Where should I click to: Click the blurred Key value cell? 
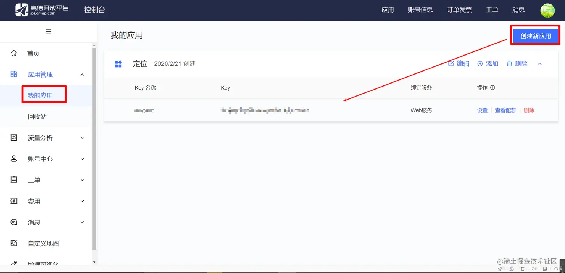click(265, 110)
